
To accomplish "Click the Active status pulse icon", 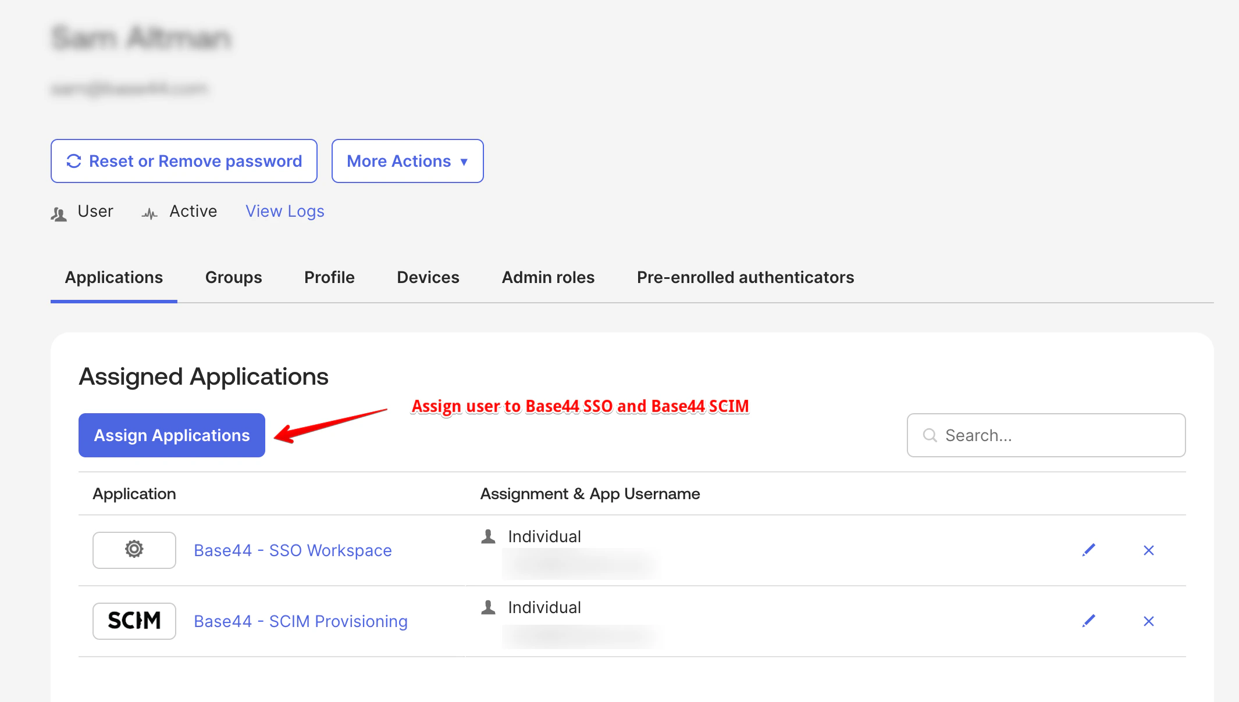I will point(149,214).
